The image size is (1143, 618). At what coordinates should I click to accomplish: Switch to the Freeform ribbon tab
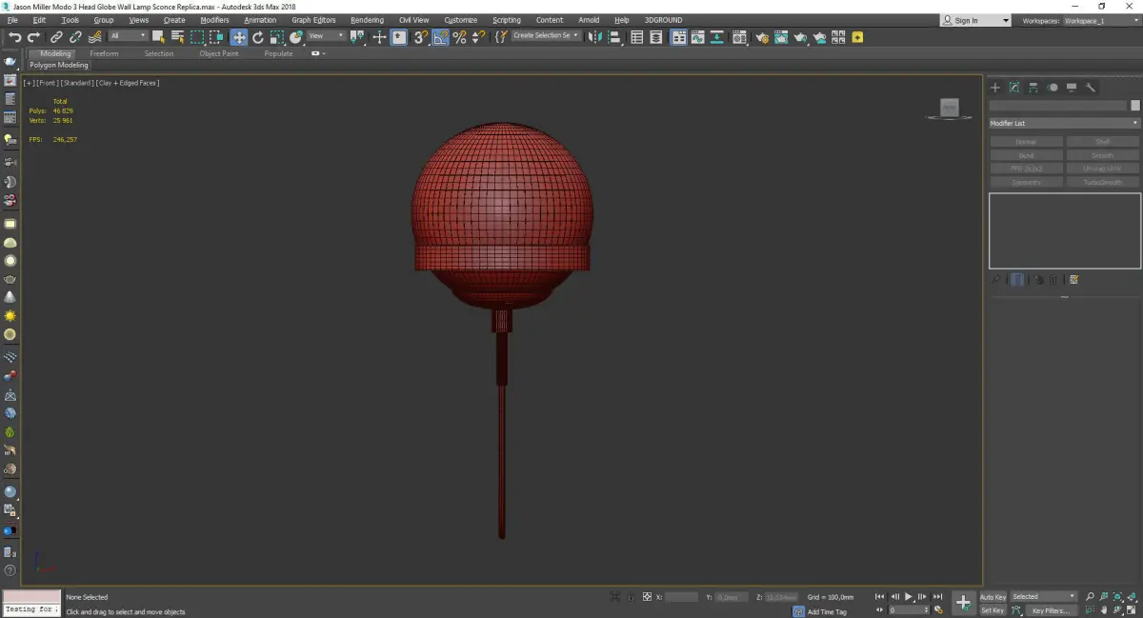coord(104,53)
